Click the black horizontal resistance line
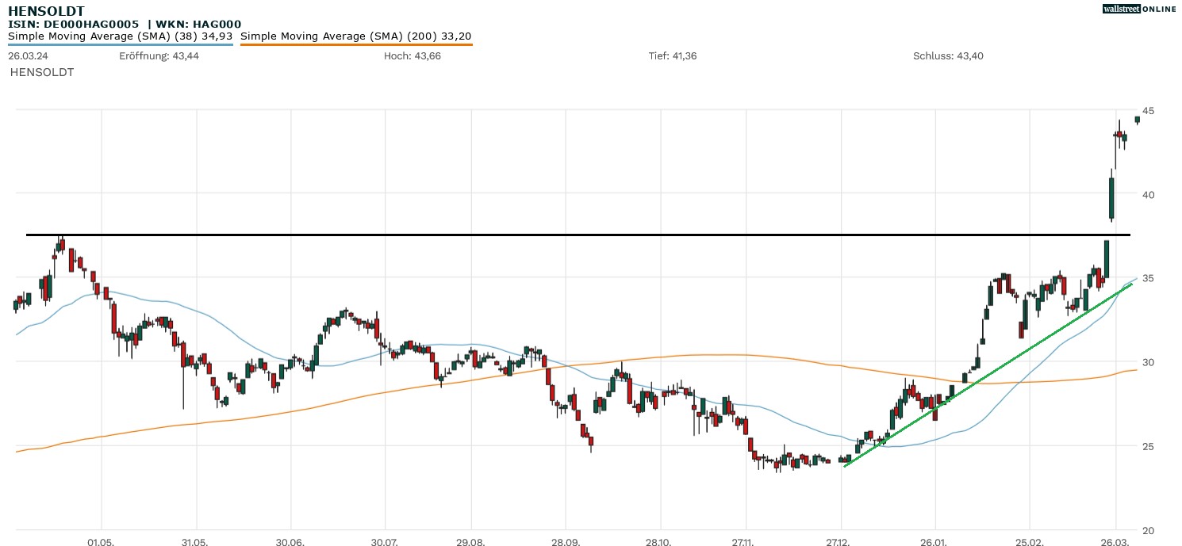The height and width of the screenshot is (546, 1182). (x=555, y=235)
